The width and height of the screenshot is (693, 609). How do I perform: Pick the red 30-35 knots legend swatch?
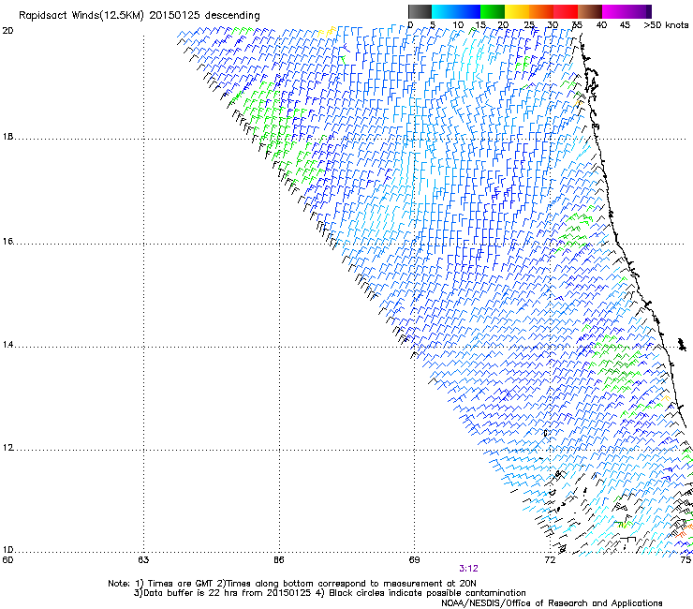pyautogui.click(x=566, y=11)
